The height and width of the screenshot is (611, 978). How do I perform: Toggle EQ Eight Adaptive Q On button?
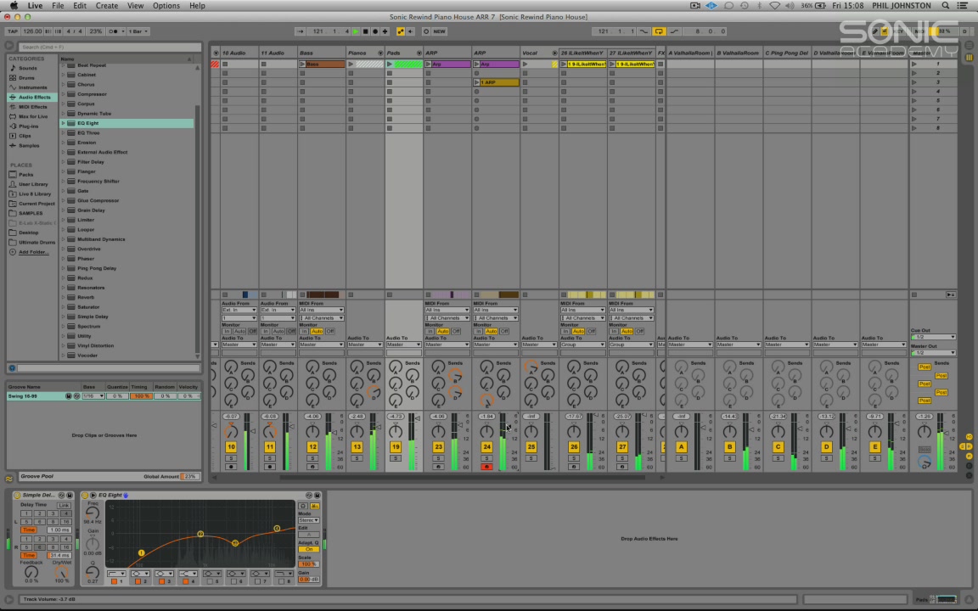coord(309,549)
